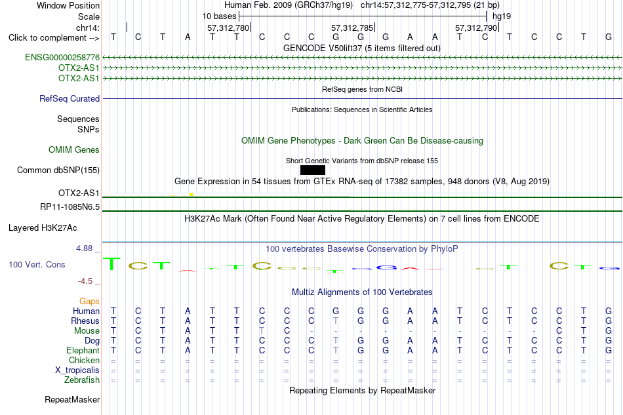
Task: Click the orange 'Gaps' label
Action: 89,301
